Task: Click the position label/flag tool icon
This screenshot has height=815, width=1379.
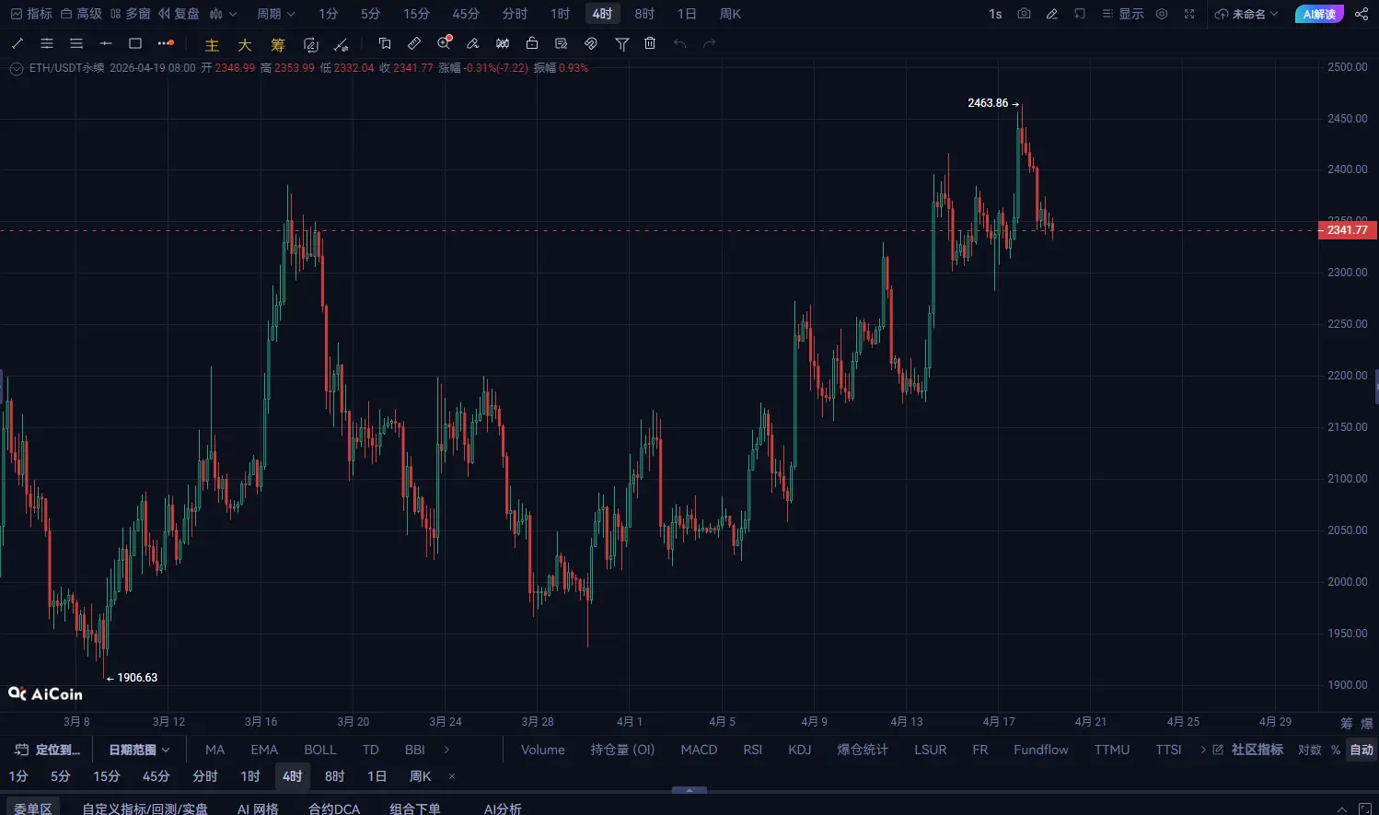Action: 385,43
